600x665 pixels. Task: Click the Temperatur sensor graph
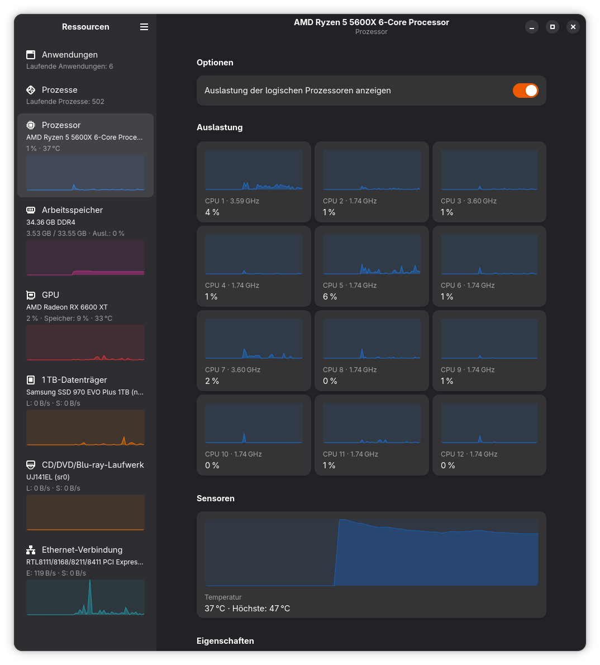(372, 553)
